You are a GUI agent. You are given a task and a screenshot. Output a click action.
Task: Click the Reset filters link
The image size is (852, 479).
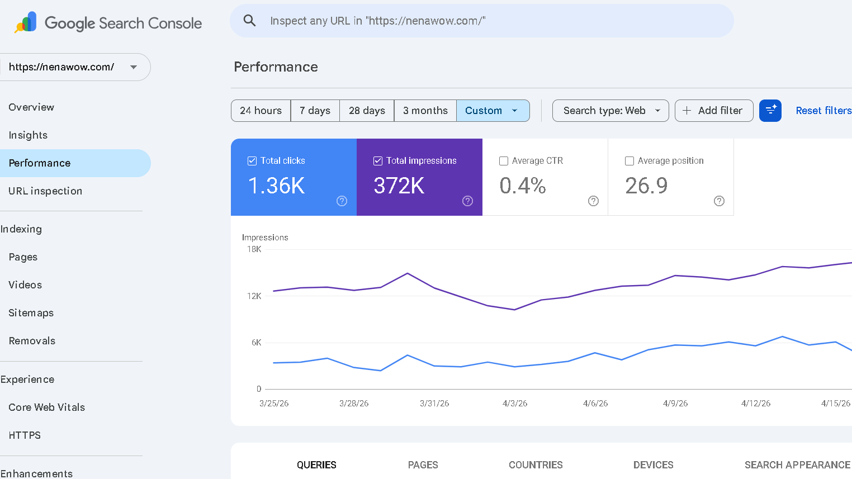point(823,111)
